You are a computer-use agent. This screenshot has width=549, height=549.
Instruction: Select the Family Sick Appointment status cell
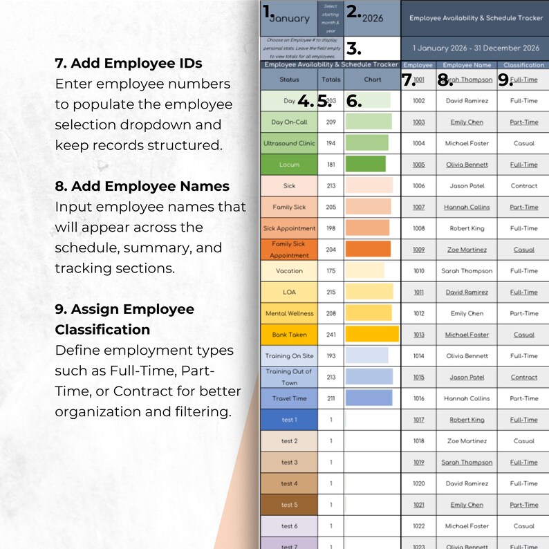[289, 250]
